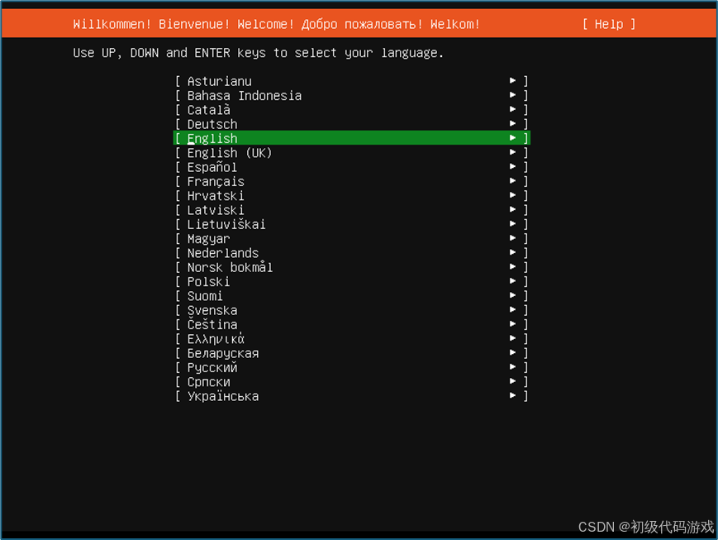718x540 pixels.
Task: Select Українська language
Action: [351, 396]
